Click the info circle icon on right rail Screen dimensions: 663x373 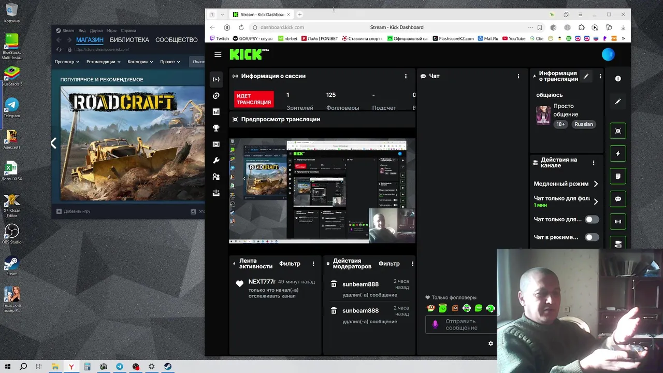[x=618, y=79]
